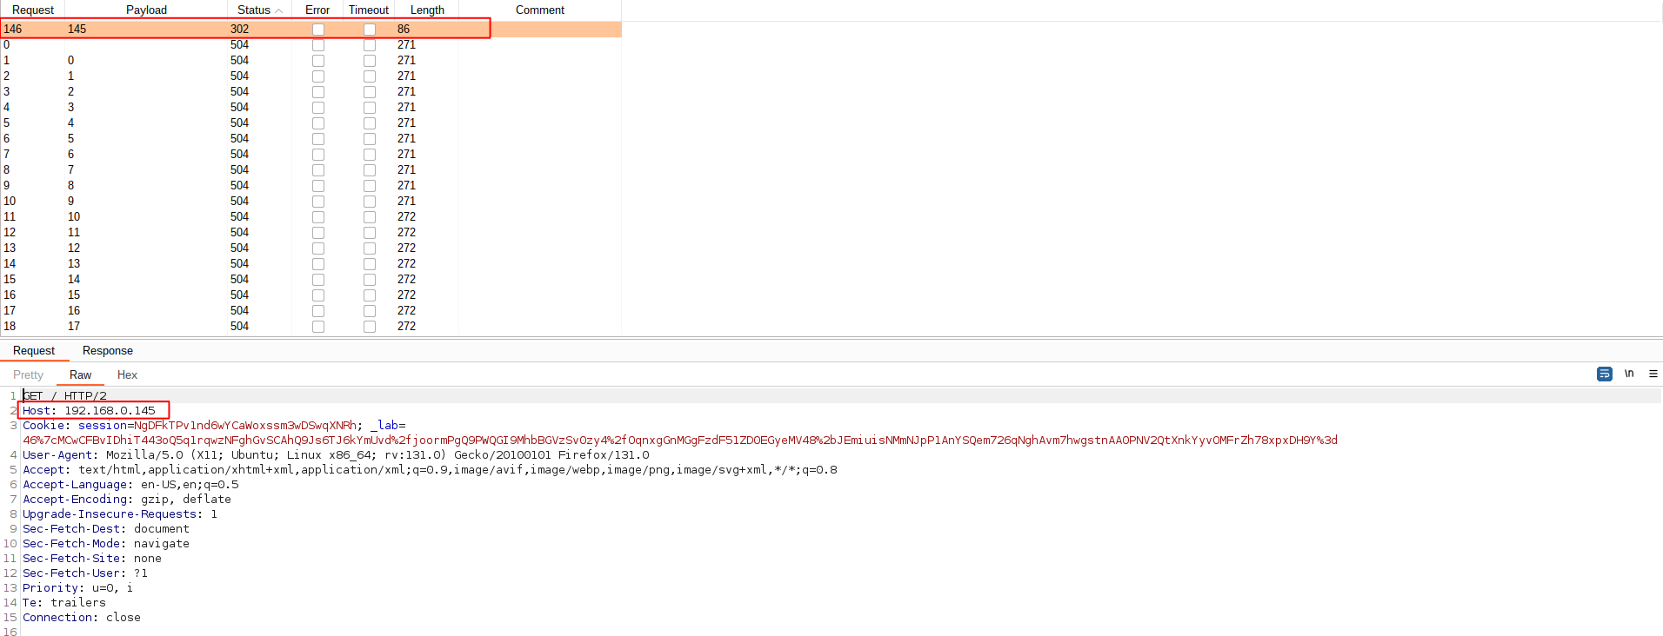The image size is (1663, 636).
Task: Open the hamburger menu in the request editor
Action: [1653, 374]
